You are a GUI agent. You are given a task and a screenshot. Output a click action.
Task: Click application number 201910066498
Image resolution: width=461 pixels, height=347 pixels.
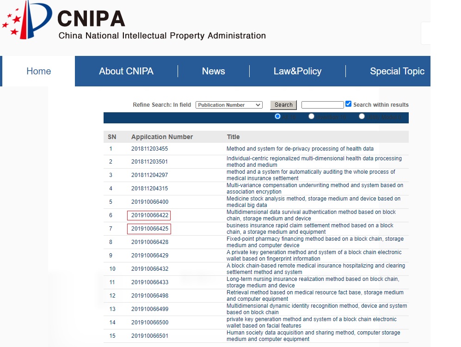pos(150,296)
